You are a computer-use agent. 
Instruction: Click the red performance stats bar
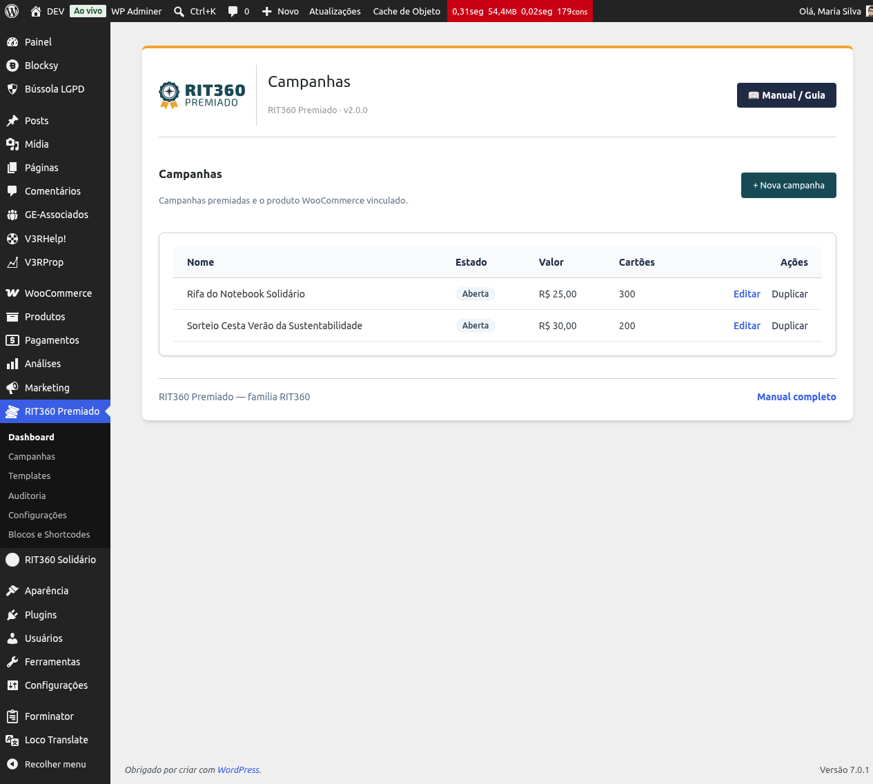point(520,11)
